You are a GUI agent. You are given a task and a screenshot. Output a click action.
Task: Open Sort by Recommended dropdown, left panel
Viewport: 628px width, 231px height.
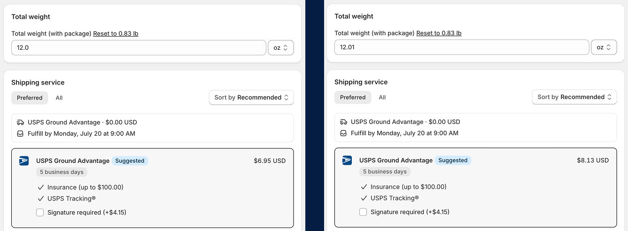tap(251, 98)
